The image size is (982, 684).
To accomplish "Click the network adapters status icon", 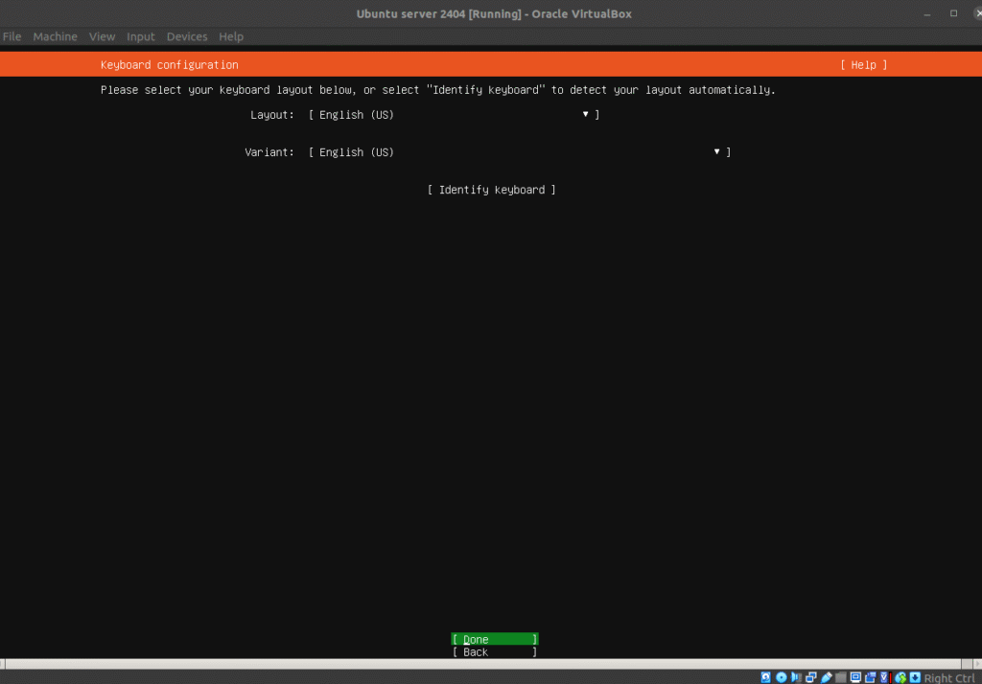I will [x=811, y=677].
